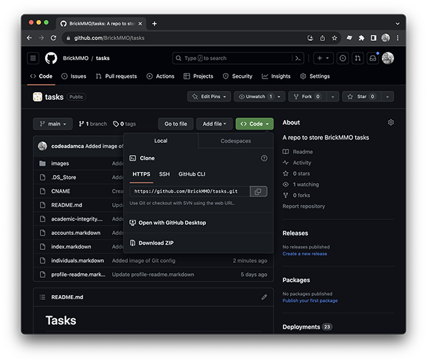Open the repository Settings tab
Screen dimensions: 427x362
click(315, 76)
